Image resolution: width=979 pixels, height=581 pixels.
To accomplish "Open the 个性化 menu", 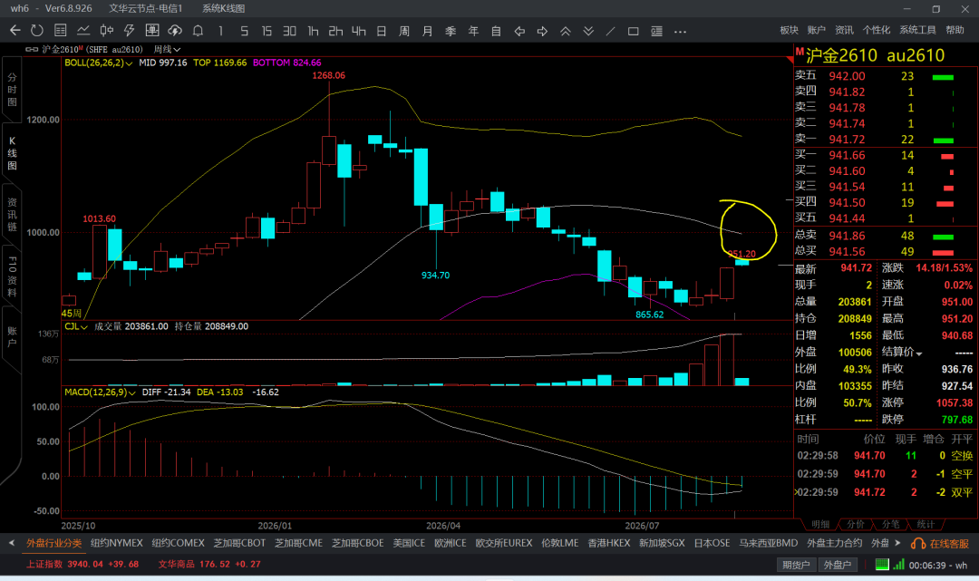I will point(876,30).
